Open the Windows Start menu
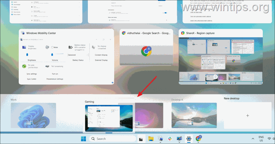The height and width of the screenshot is (144, 275). click(x=84, y=139)
